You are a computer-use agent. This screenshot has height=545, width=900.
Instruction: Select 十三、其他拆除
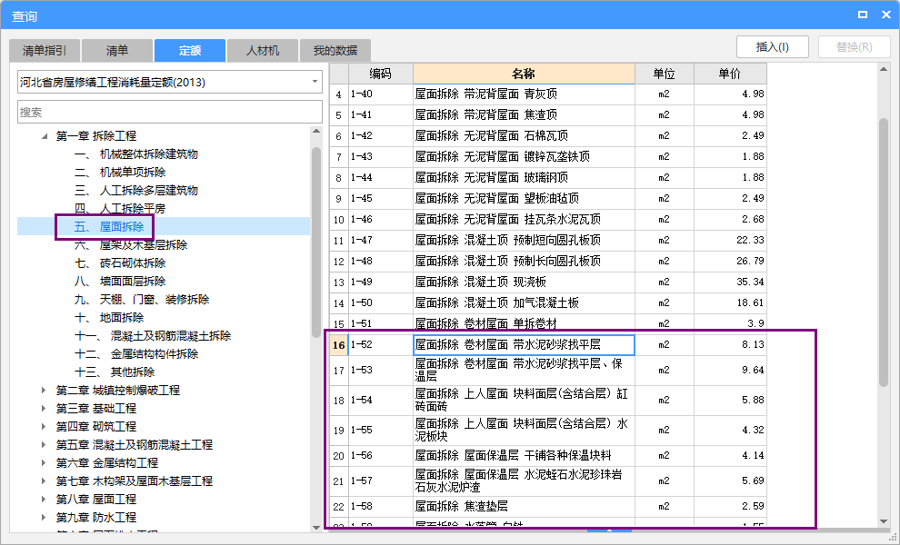click(x=115, y=372)
